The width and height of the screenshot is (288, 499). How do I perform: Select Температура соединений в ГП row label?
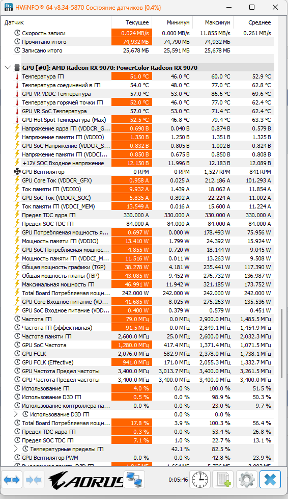tap(61, 85)
